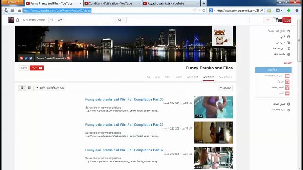
Task: Open the channel's Twitter icon on banner
Action: pyautogui.click(x=26, y=58)
